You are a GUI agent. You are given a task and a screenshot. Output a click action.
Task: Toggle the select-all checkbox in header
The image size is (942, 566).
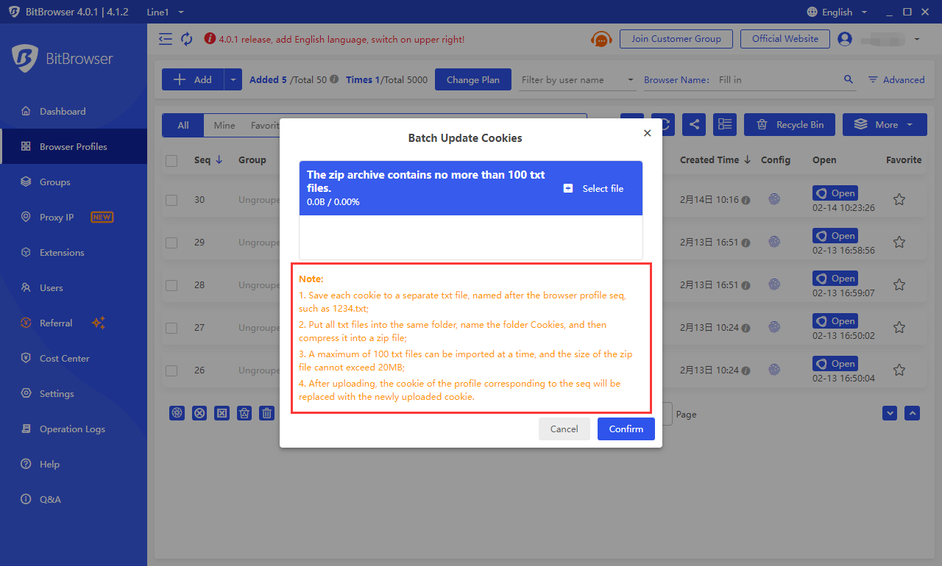[171, 161]
